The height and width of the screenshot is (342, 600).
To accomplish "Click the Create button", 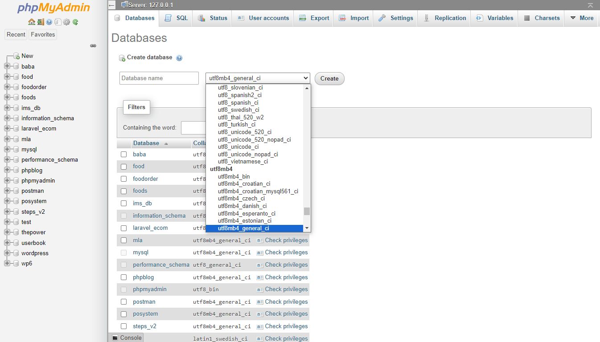I will (329, 78).
